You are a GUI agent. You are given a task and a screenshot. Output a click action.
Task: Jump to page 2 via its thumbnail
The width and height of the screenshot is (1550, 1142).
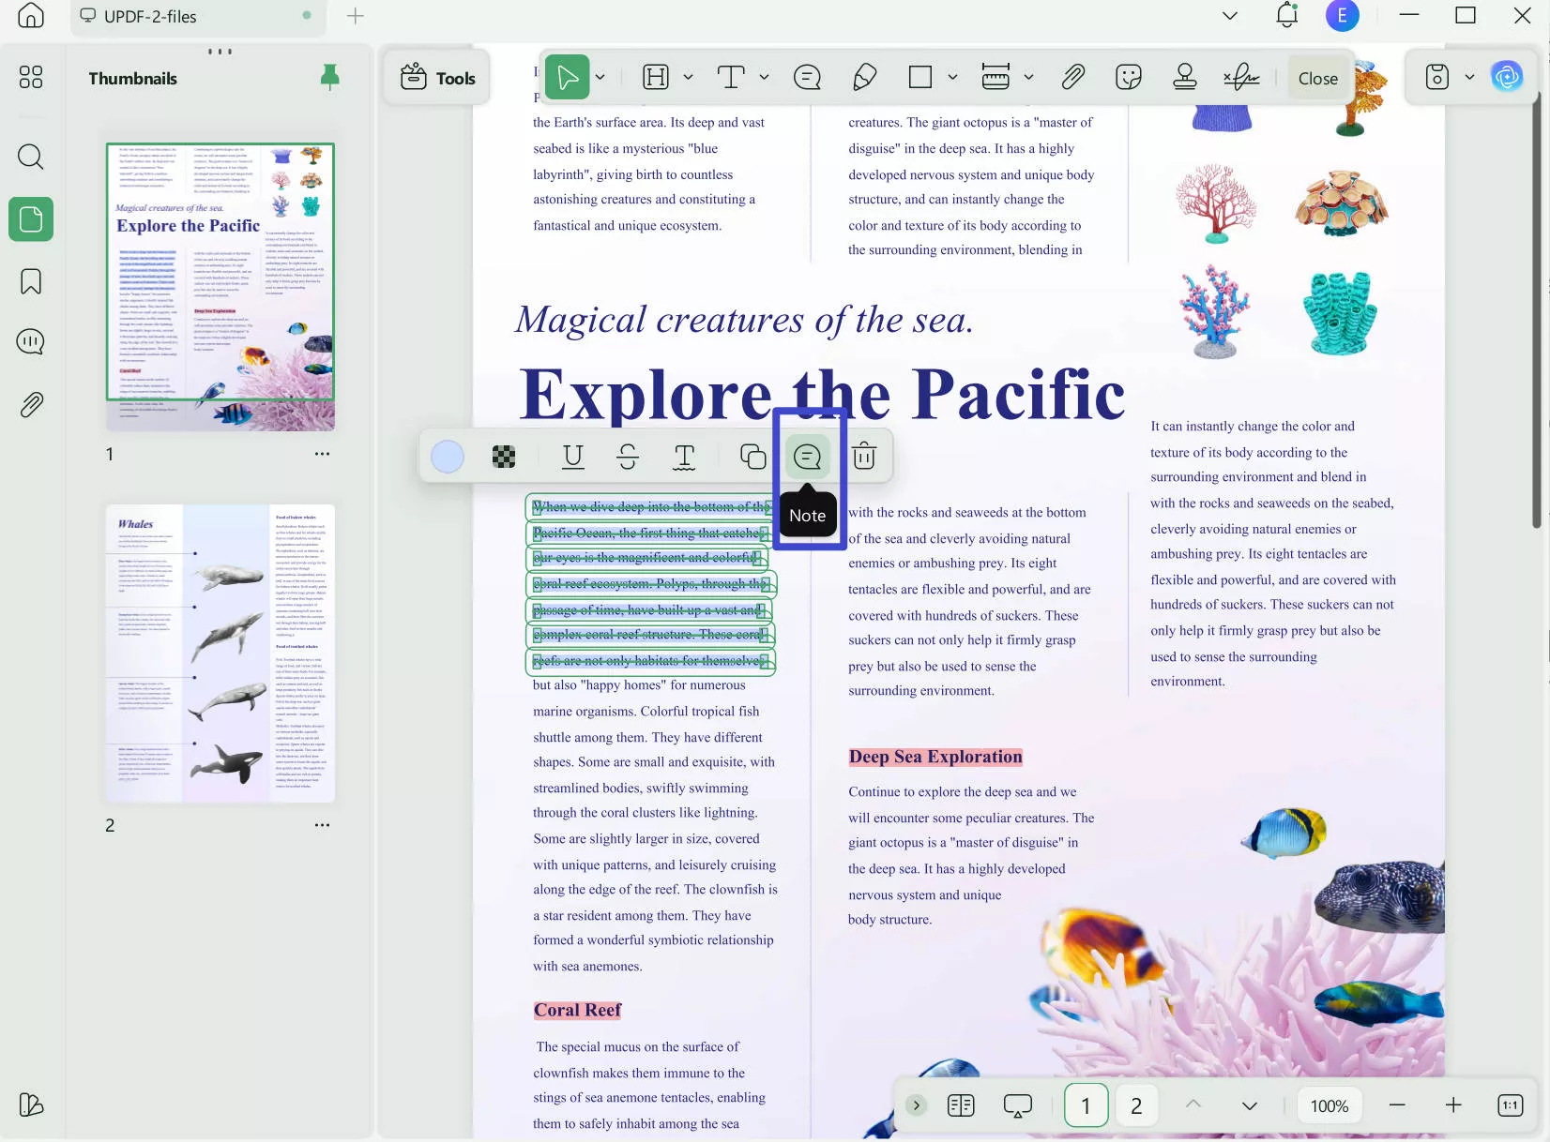click(220, 654)
